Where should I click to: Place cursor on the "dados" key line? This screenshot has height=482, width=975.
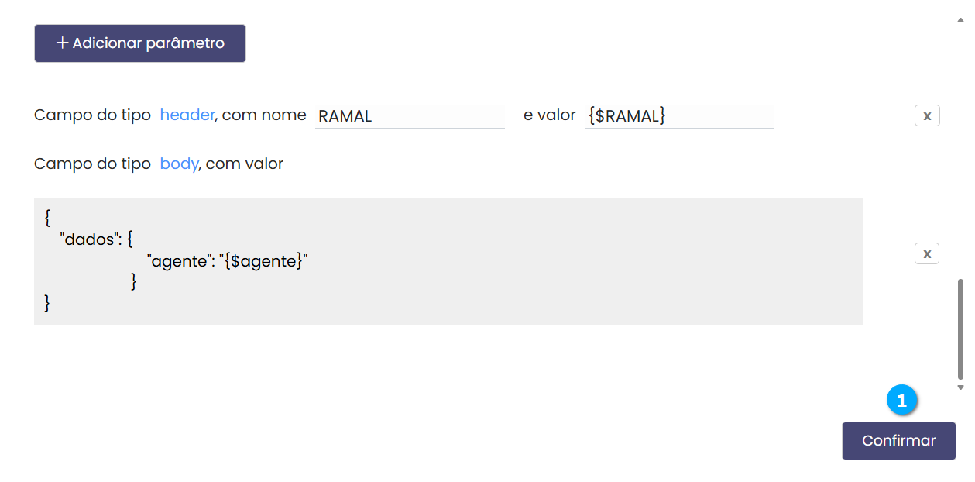click(x=90, y=240)
